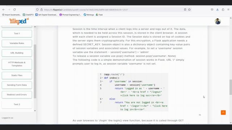232x130 pixels.
Task: Open the extensions puzzle icon
Action: (x=223, y=10)
